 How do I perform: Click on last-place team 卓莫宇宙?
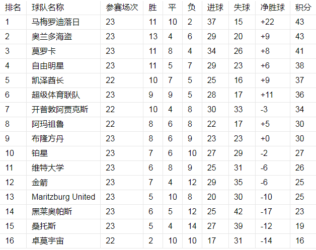pyautogui.click(x=48, y=241)
